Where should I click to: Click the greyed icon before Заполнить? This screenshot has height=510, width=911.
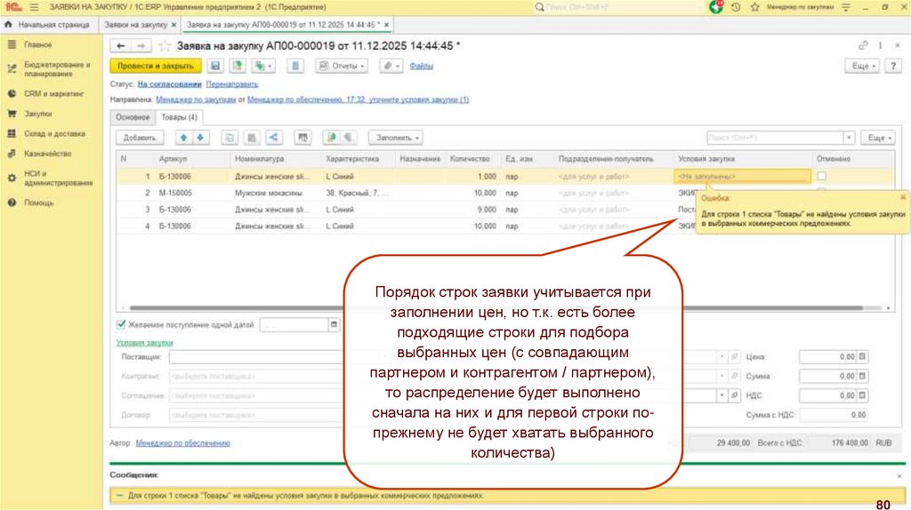click(x=348, y=138)
